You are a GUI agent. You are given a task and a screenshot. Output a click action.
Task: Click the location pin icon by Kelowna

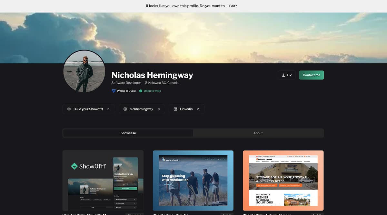tap(146, 83)
